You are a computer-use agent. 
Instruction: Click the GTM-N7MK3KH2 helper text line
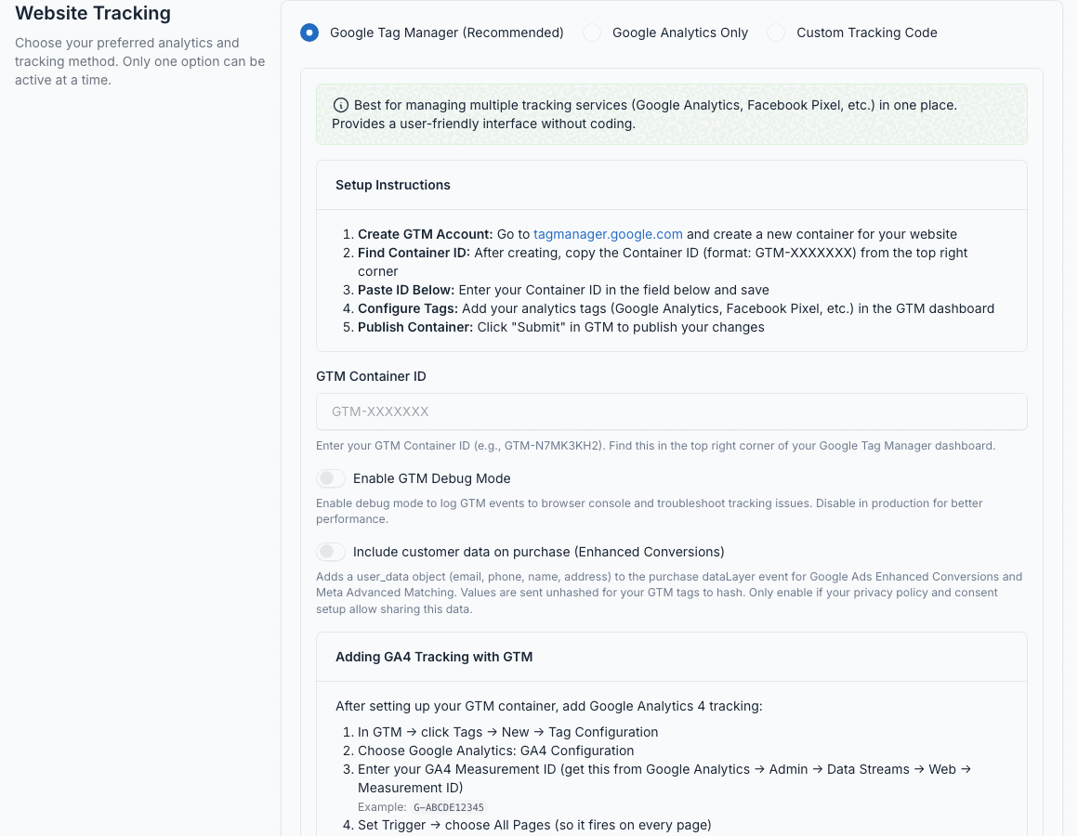[655, 446]
